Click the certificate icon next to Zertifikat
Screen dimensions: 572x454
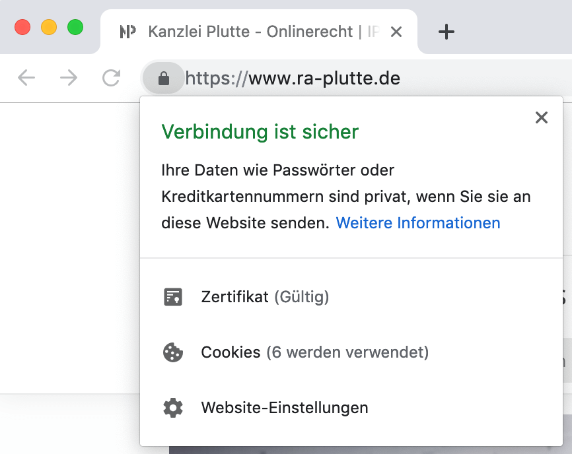(173, 297)
